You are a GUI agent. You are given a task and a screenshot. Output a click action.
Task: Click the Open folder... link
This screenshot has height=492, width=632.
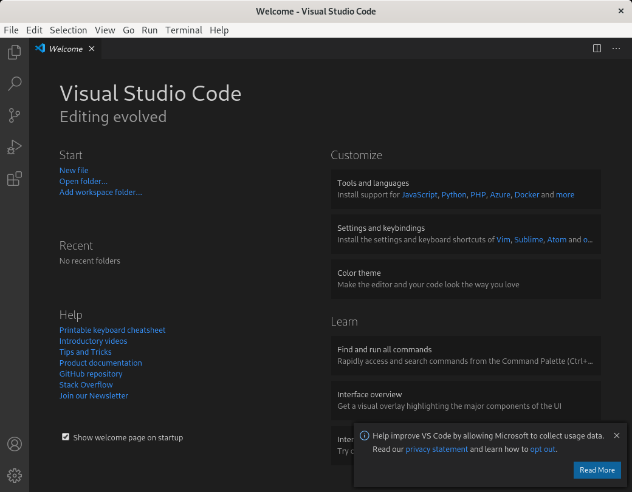(83, 182)
